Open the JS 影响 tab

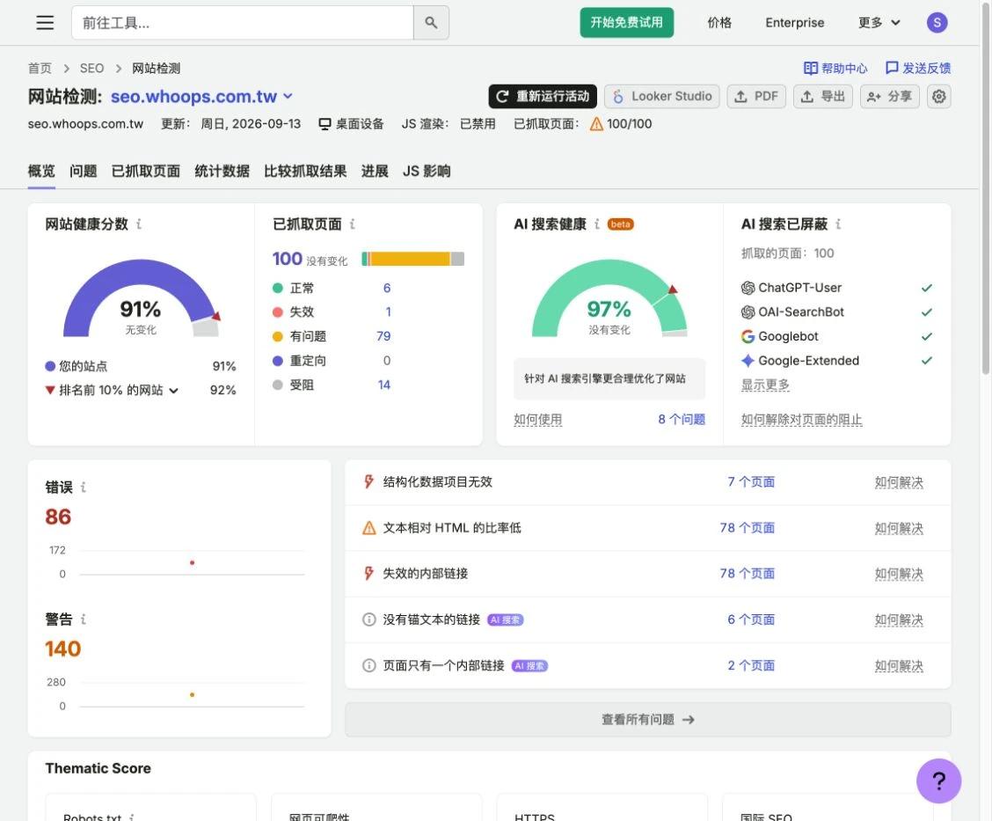tap(427, 171)
